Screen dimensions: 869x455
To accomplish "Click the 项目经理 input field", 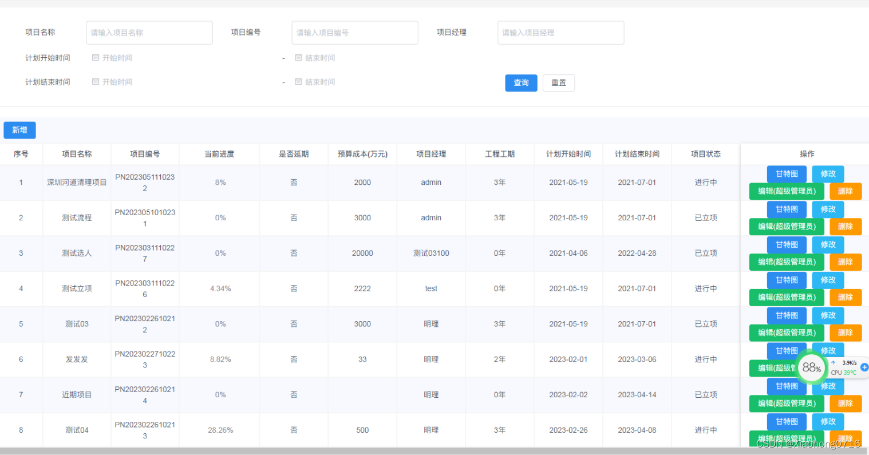I will (x=560, y=33).
